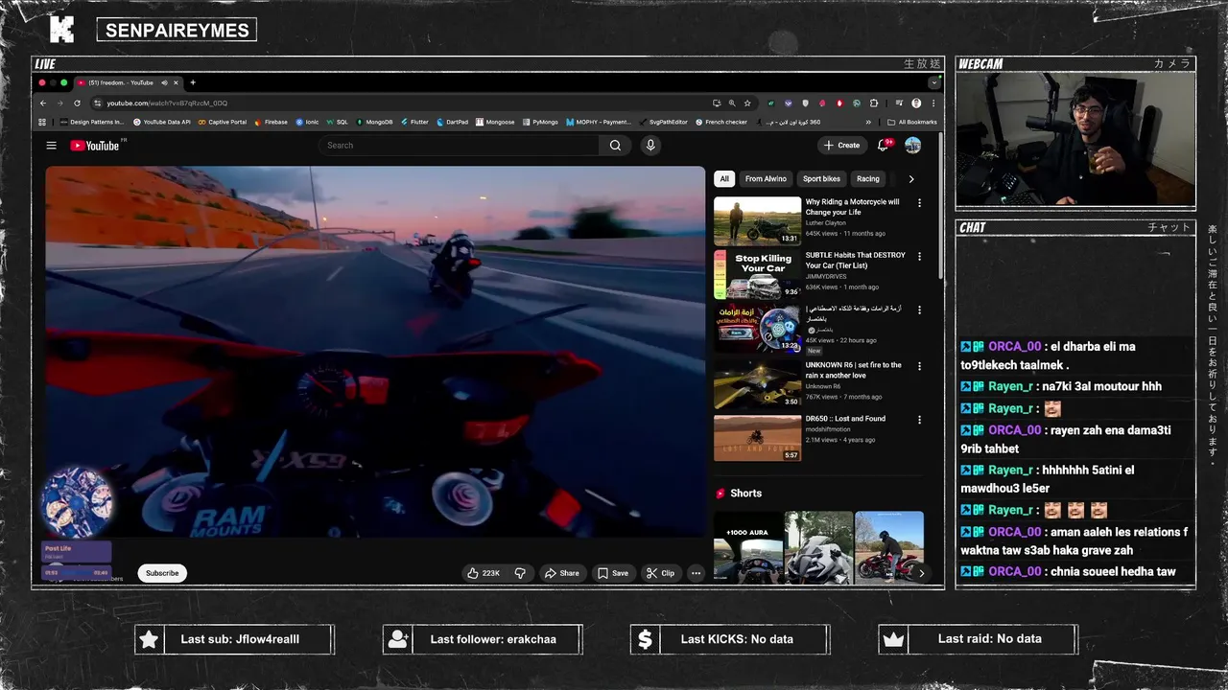The width and height of the screenshot is (1228, 690).
Task: Click the YouTube search magnifier button
Action: pyautogui.click(x=615, y=146)
